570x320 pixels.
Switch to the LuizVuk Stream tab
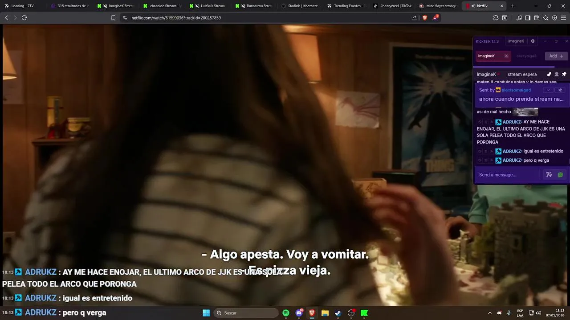pyautogui.click(x=208, y=6)
